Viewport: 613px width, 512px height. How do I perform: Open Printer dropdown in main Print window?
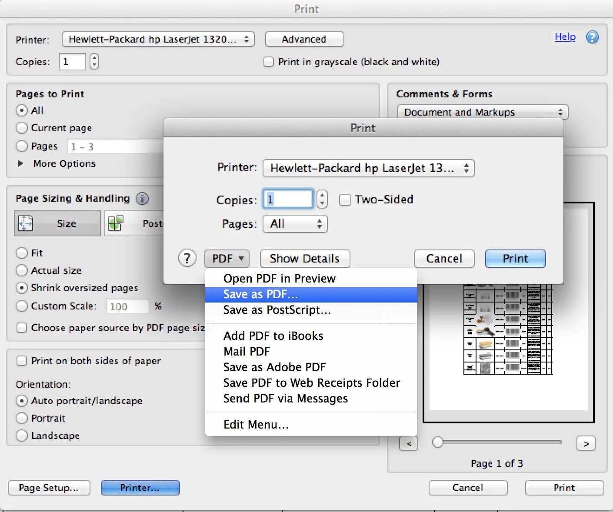pyautogui.click(x=158, y=39)
